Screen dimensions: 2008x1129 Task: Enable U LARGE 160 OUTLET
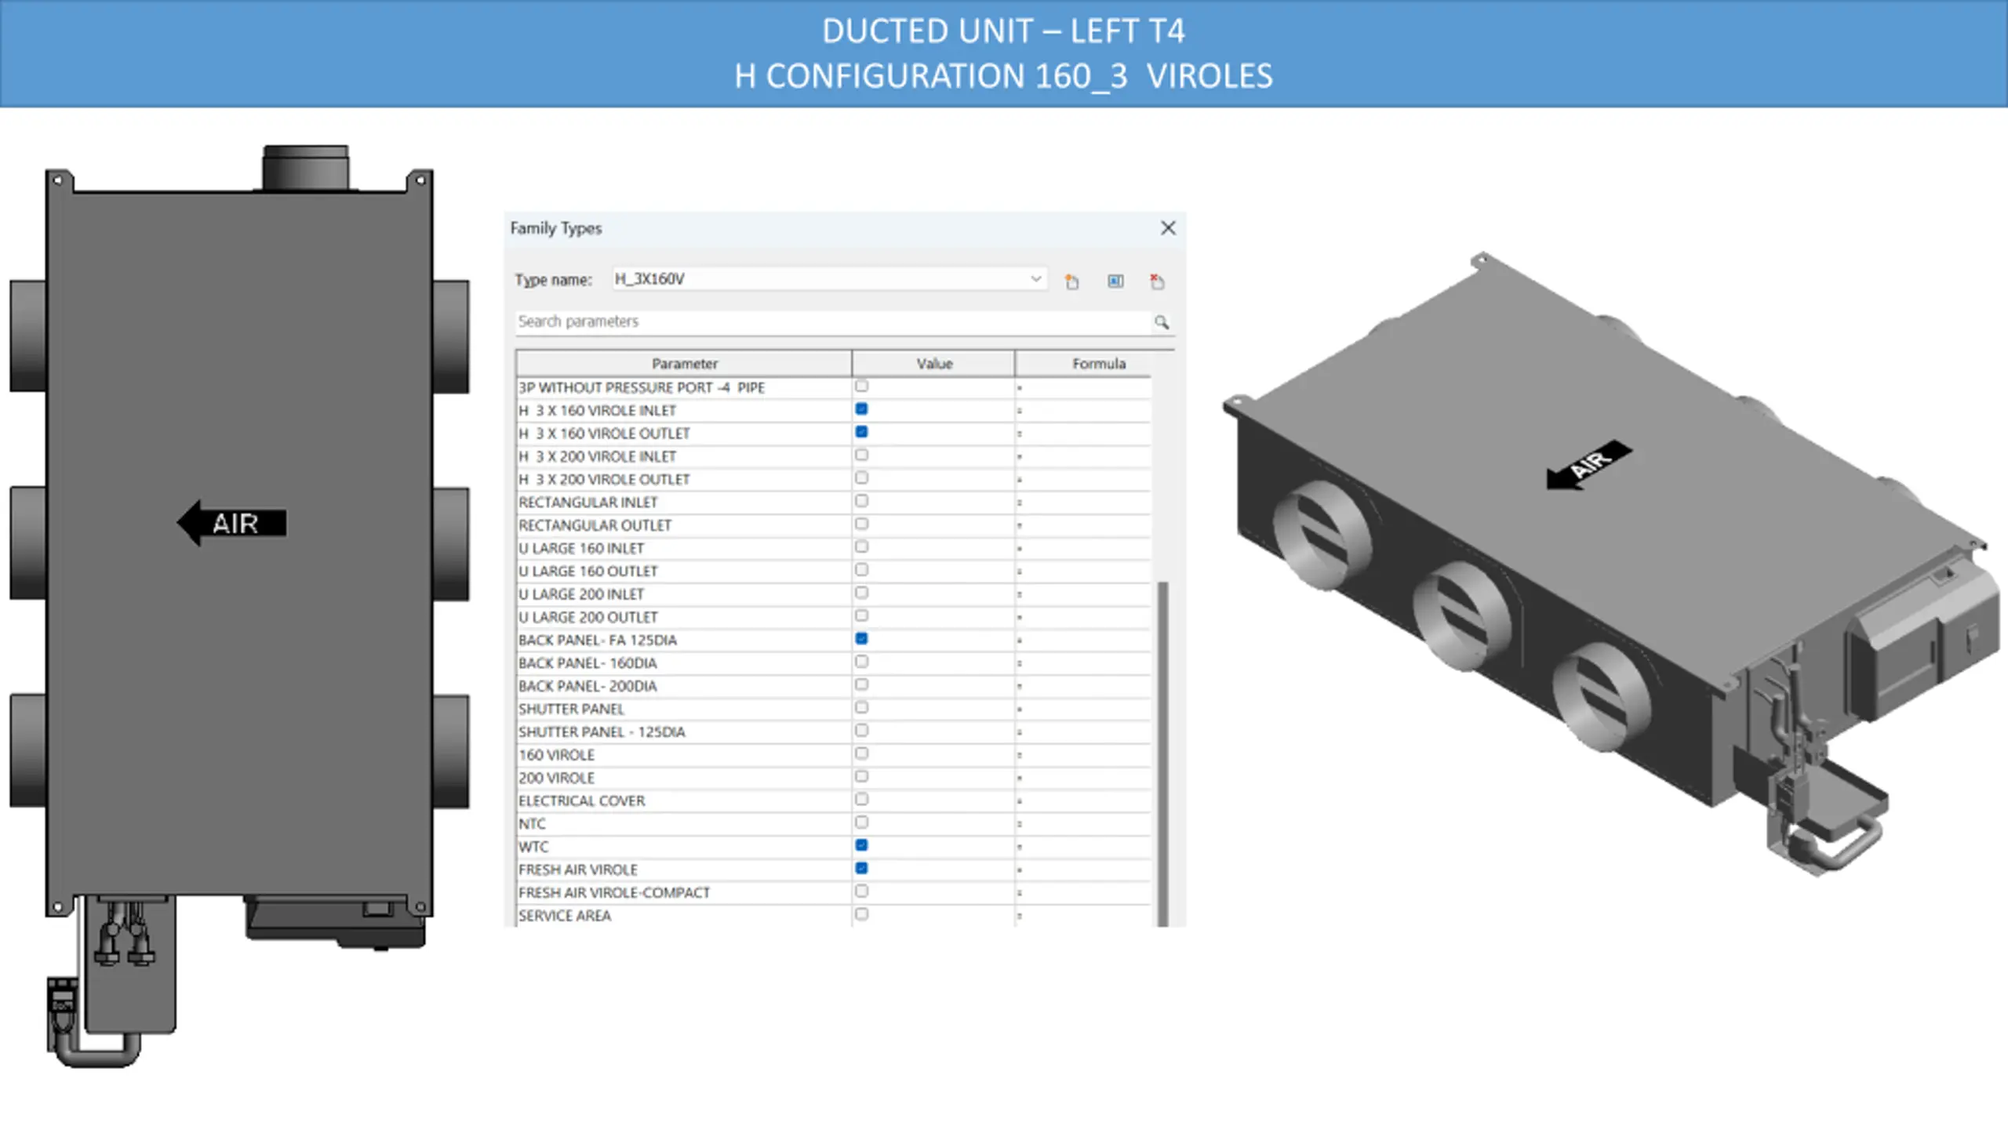[861, 569]
